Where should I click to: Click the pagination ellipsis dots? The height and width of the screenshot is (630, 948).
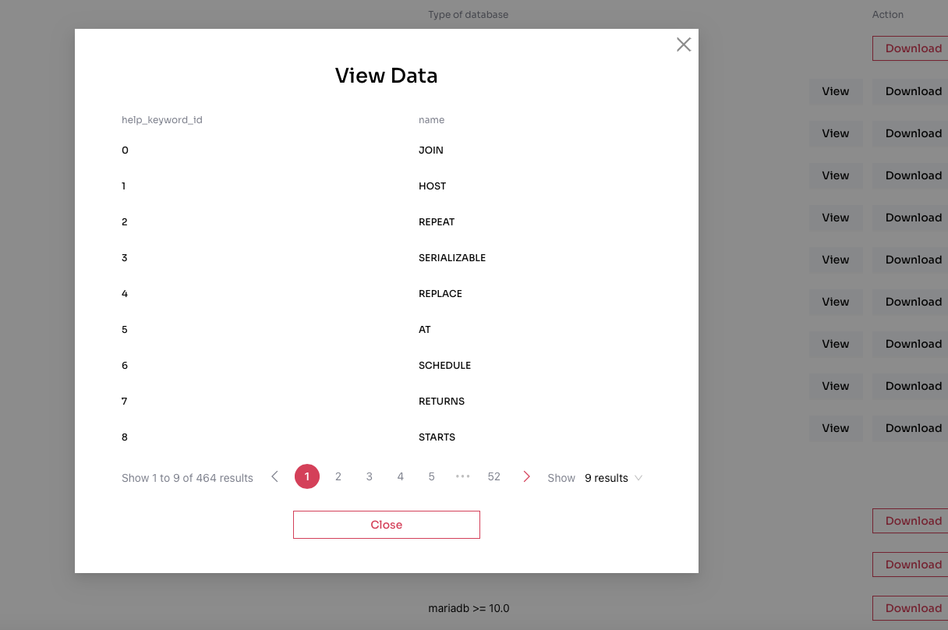[x=462, y=476]
